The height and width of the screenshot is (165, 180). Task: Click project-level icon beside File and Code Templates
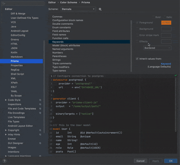40,109
